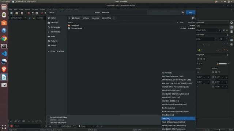
Task: Open Writer's Default Style toolbar dropdown
Action: click(x=25, y=18)
